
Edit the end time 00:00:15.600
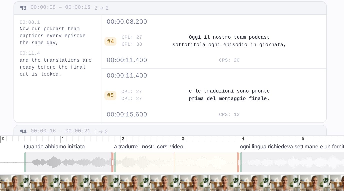point(127,114)
